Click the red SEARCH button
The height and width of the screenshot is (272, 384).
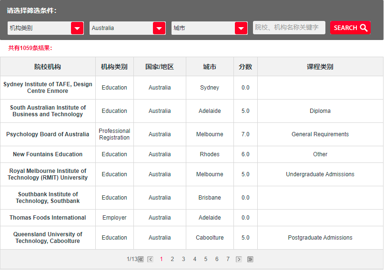(x=350, y=28)
